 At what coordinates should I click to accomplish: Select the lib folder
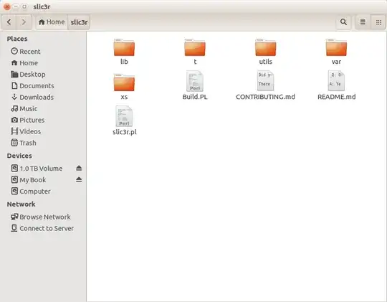(124, 52)
